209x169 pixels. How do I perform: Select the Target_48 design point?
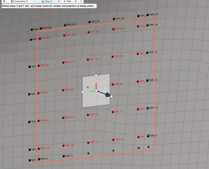click(41, 28)
